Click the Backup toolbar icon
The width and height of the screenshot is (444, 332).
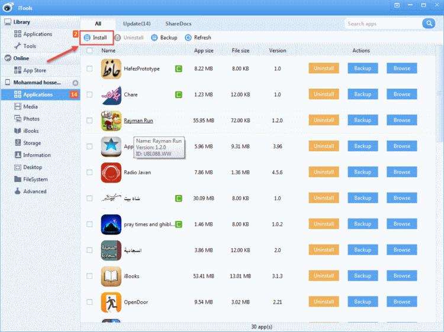155,38
